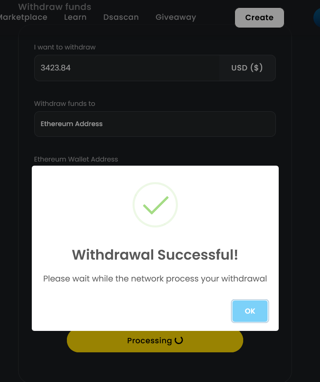320x382 pixels.
Task: Click the Ethereum Wallet Address label
Action: [76, 159]
